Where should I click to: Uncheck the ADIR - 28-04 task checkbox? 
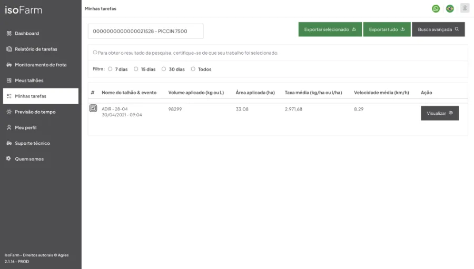[x=93, y=108]
